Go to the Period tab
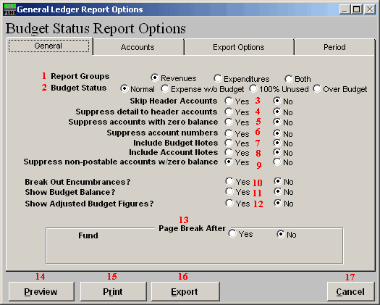Image resolution: width=380 pixels, height=305 pixels. (x=334, y=47)
